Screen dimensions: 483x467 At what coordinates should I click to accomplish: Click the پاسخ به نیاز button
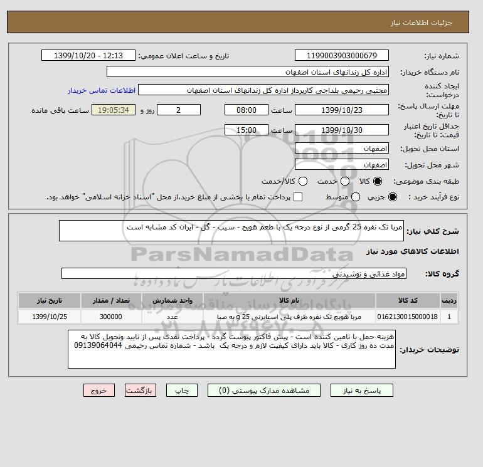362,391
